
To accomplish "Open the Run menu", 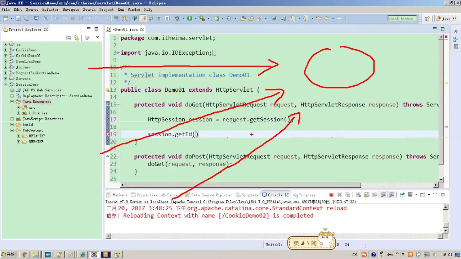I will [x=121, y=10].
